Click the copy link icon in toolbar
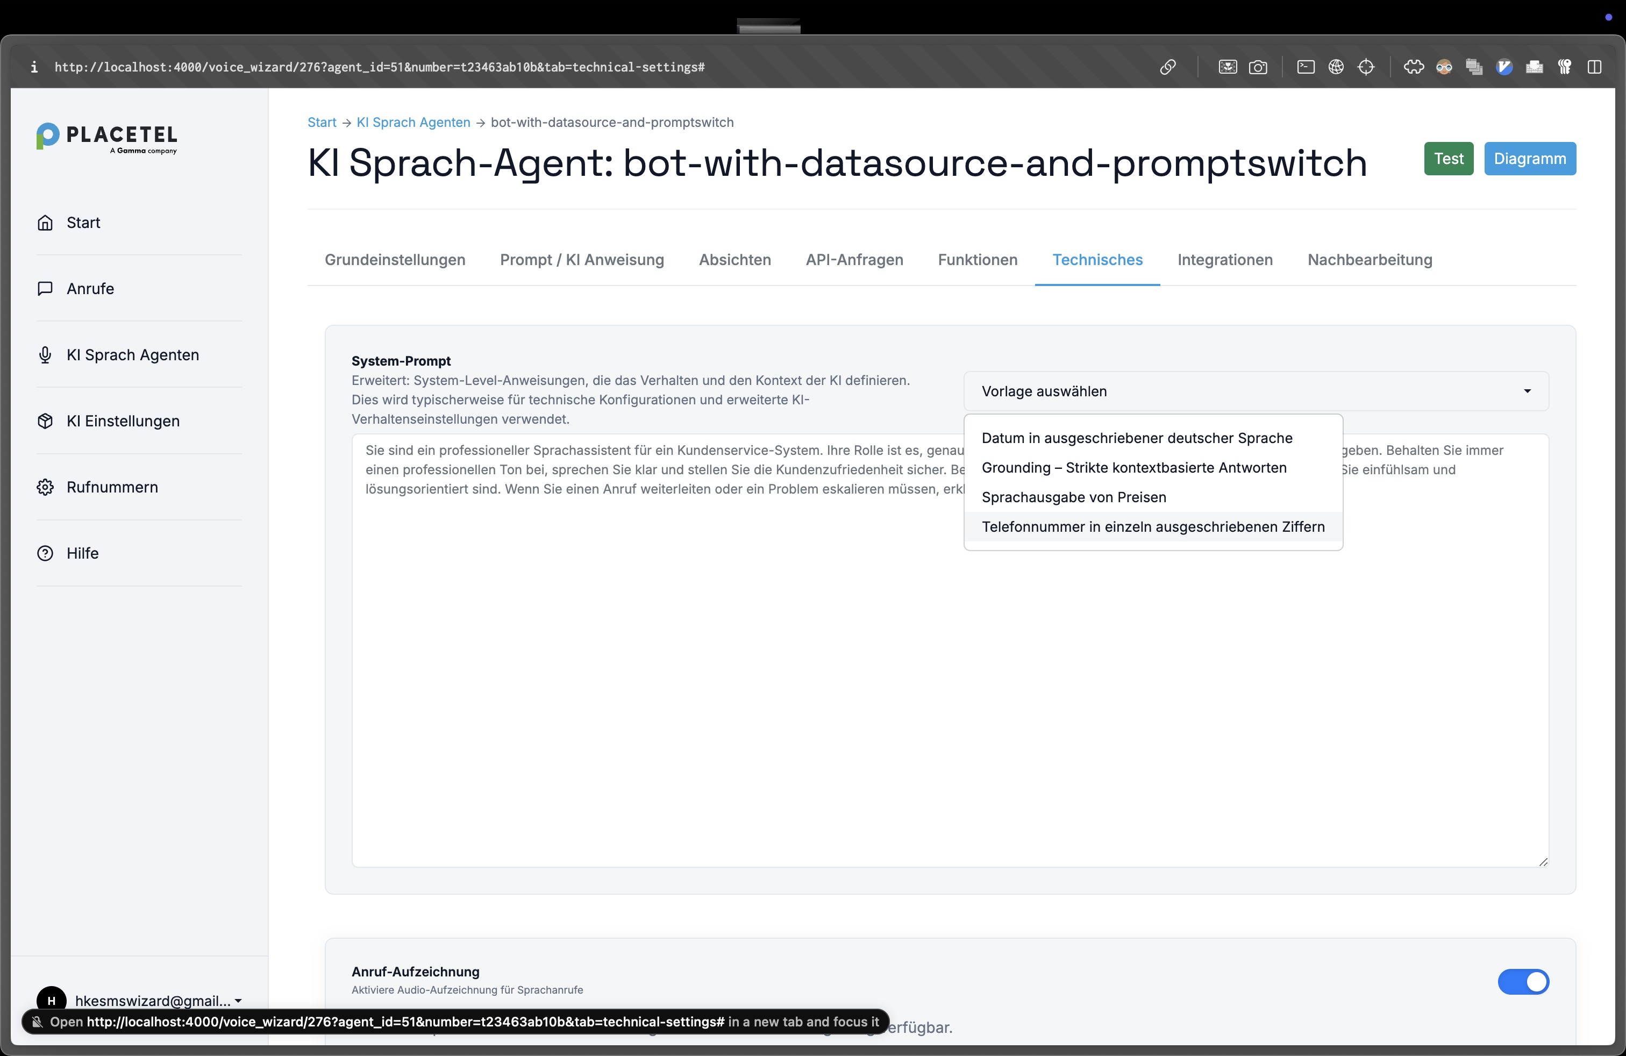Image resolution: width=1626 pixels, height=1056 pixels. (x=1167, y=67)
